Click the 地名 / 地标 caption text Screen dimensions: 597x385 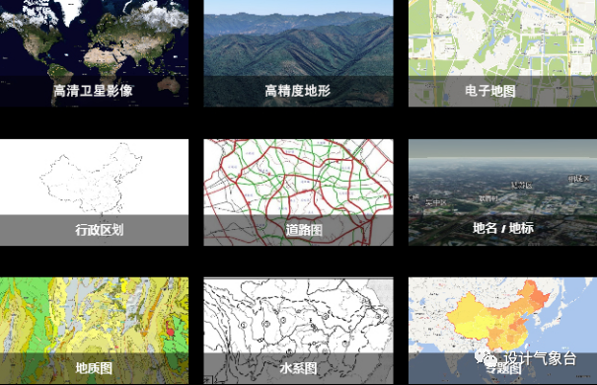(502, 228)
